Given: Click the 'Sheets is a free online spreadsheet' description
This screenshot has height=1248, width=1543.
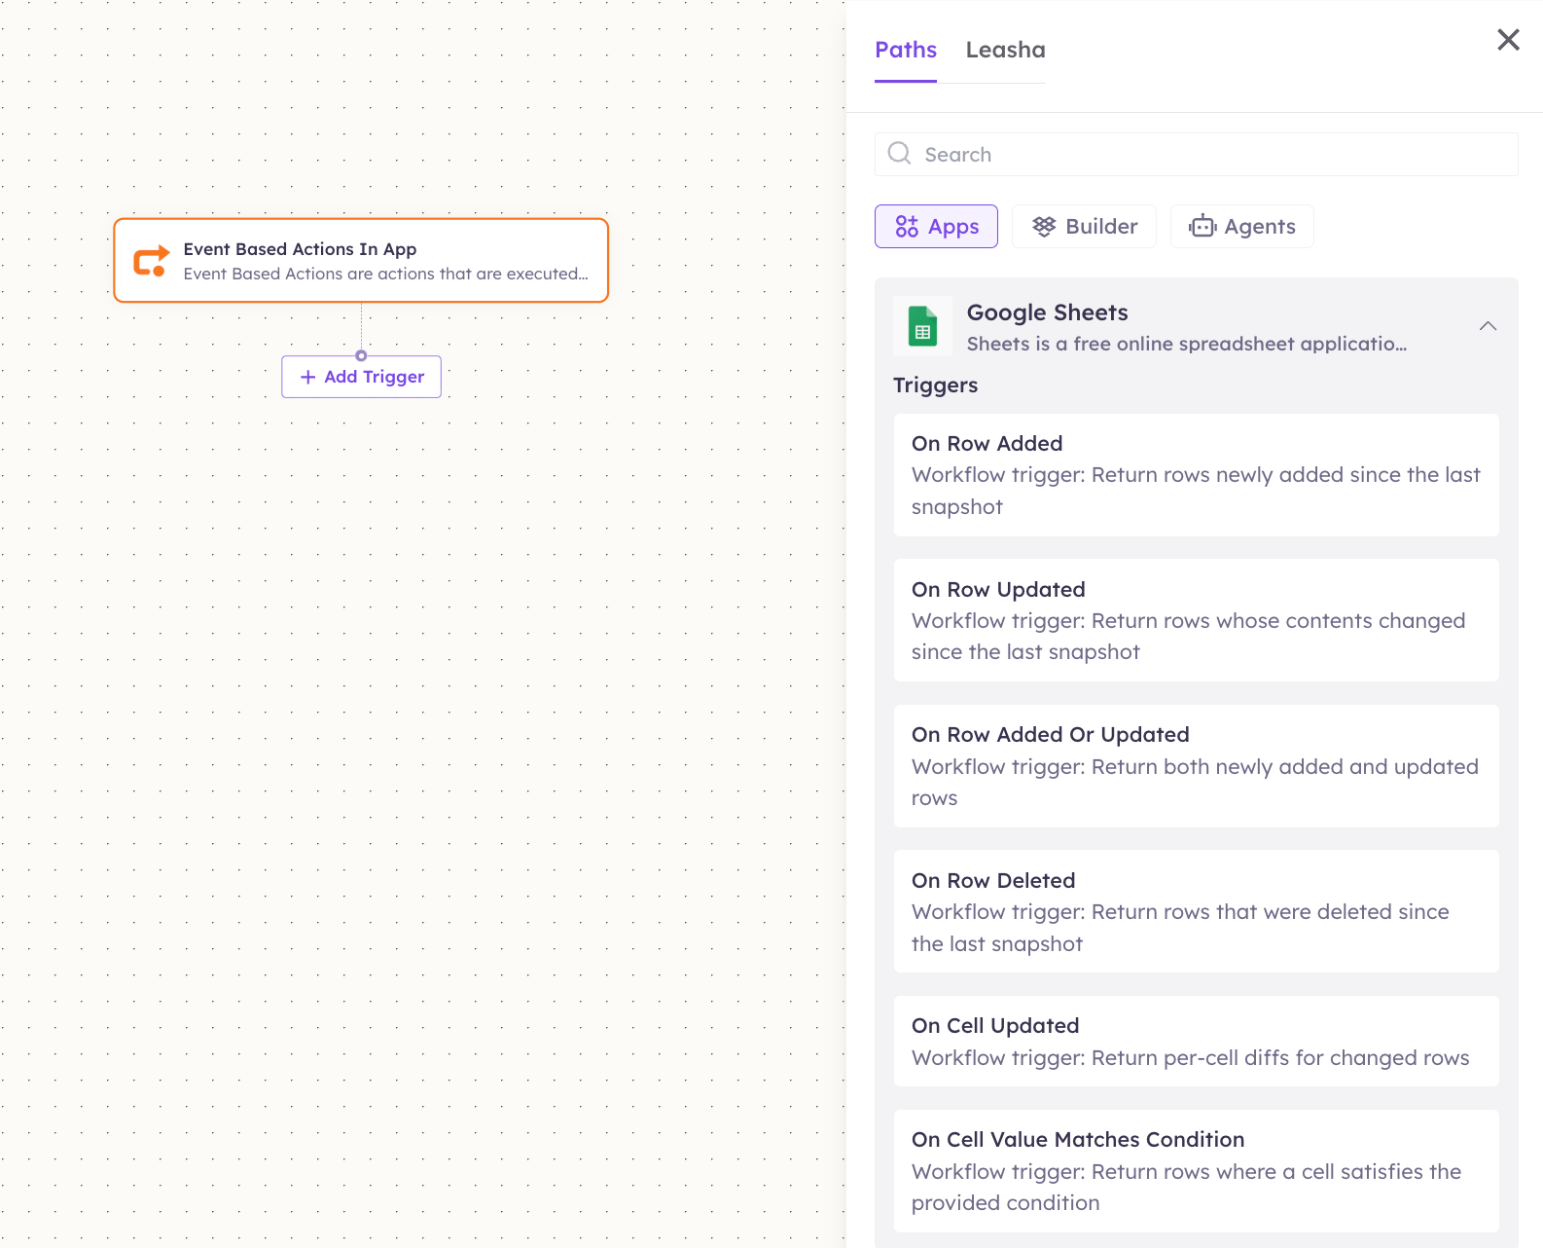Looking at the screenshot, I should 1186,344.
